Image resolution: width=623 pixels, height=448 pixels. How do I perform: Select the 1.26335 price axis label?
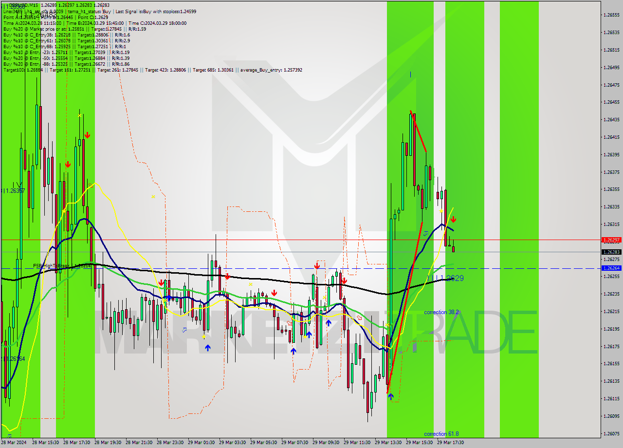(x=611, y=207)
